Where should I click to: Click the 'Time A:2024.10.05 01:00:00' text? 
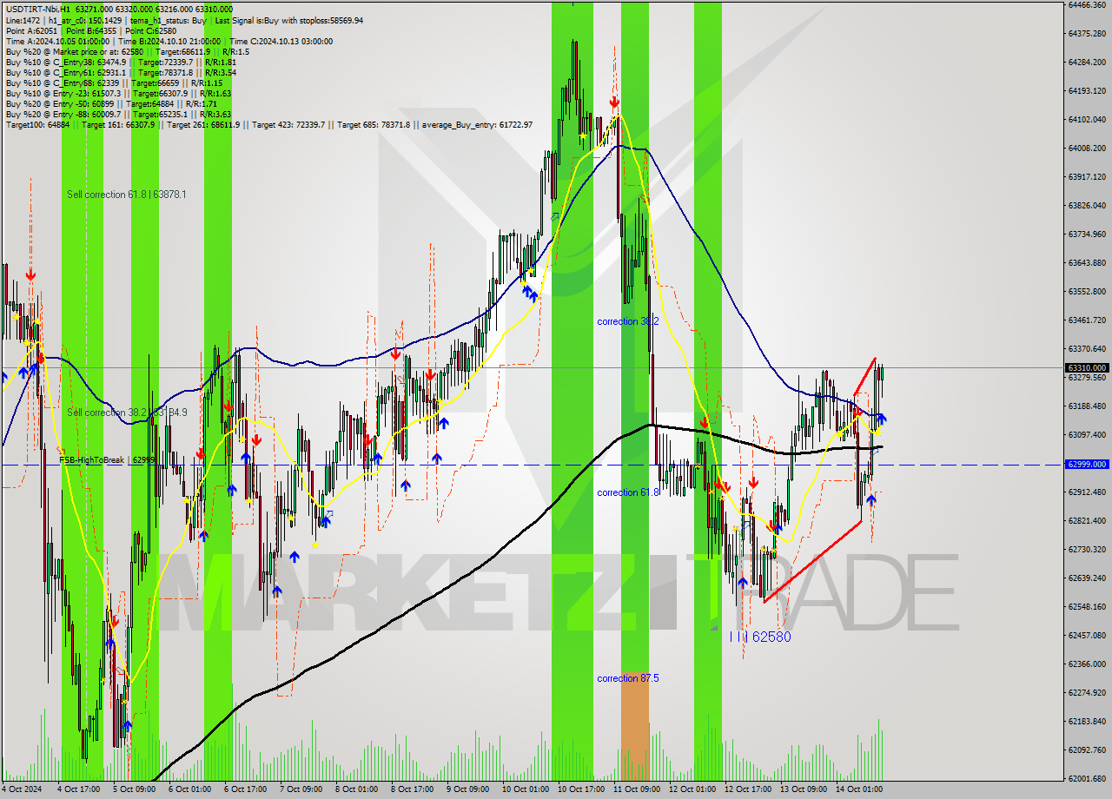57,41
